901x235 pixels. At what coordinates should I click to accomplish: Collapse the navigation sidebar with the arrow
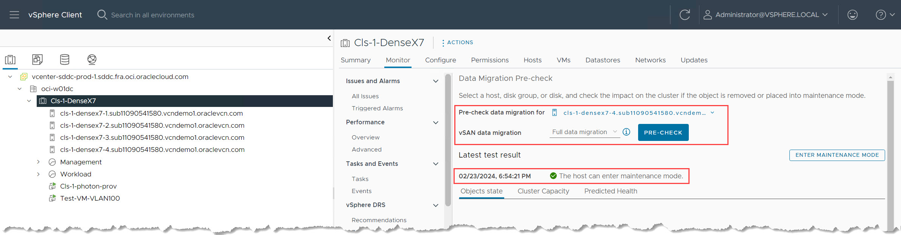pyautogui.click(x=329, y=38)
